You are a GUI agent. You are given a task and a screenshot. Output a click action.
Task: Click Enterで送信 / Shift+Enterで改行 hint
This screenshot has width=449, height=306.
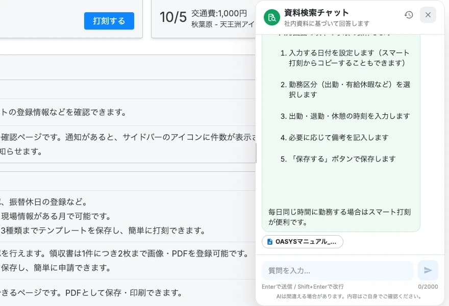(x=303, y=287)
